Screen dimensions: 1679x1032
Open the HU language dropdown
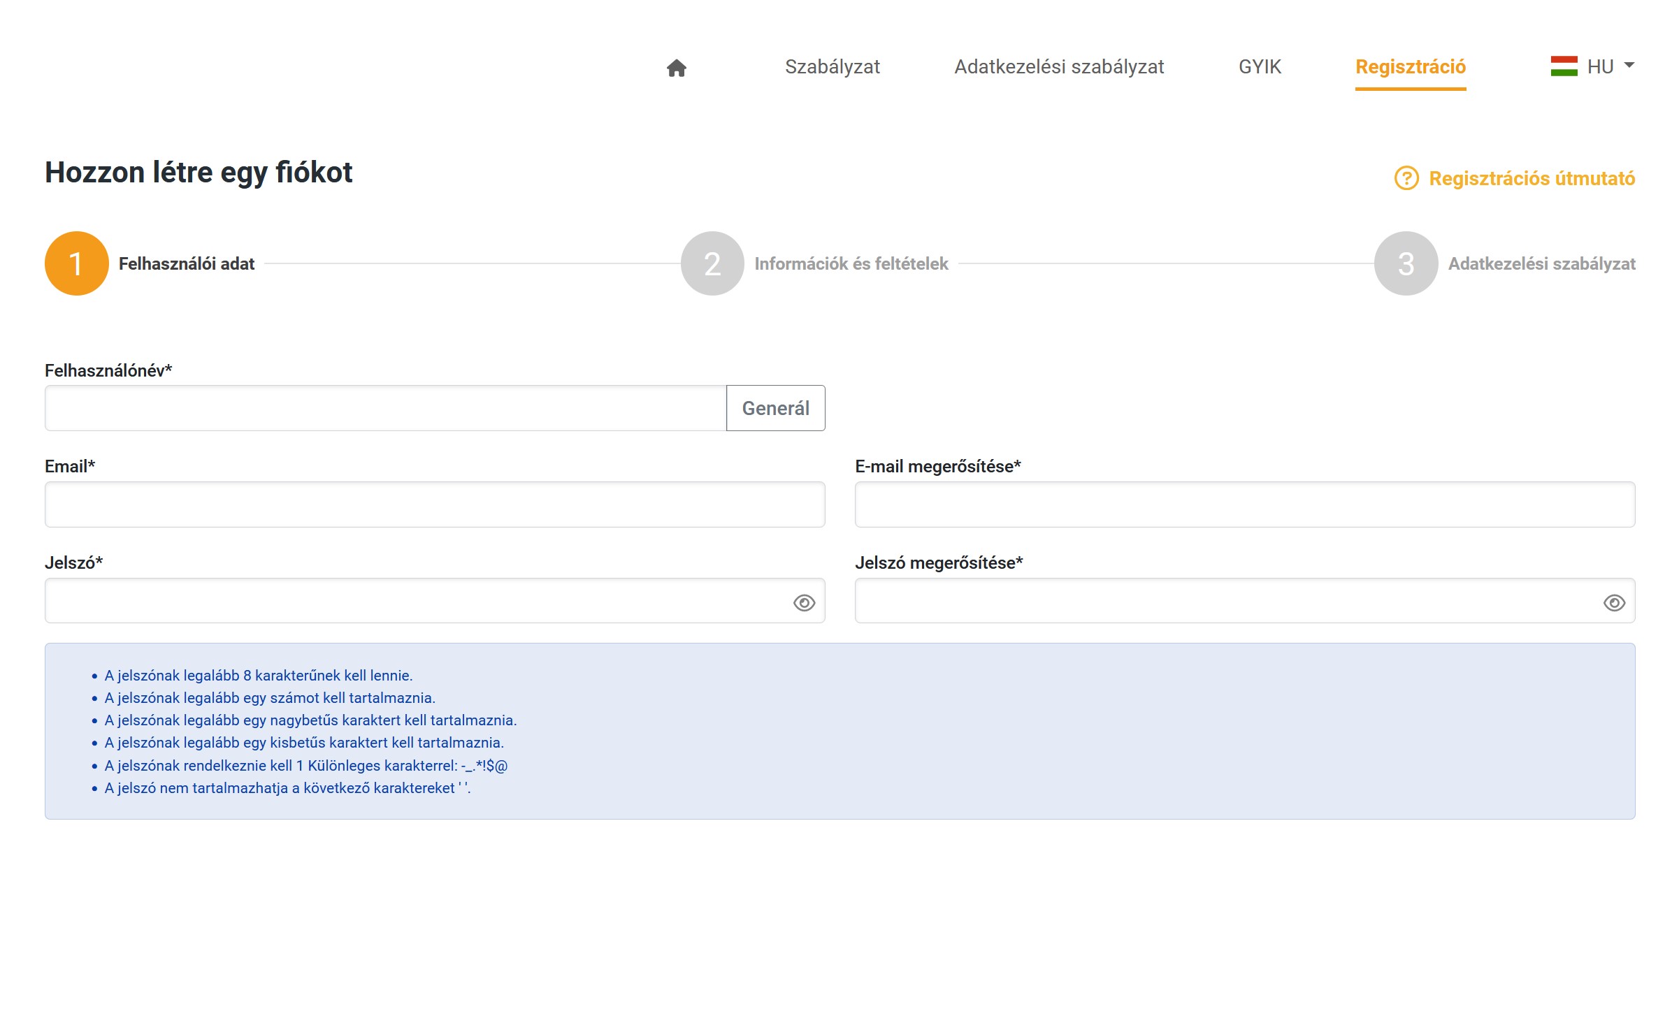pos(1593,66)
